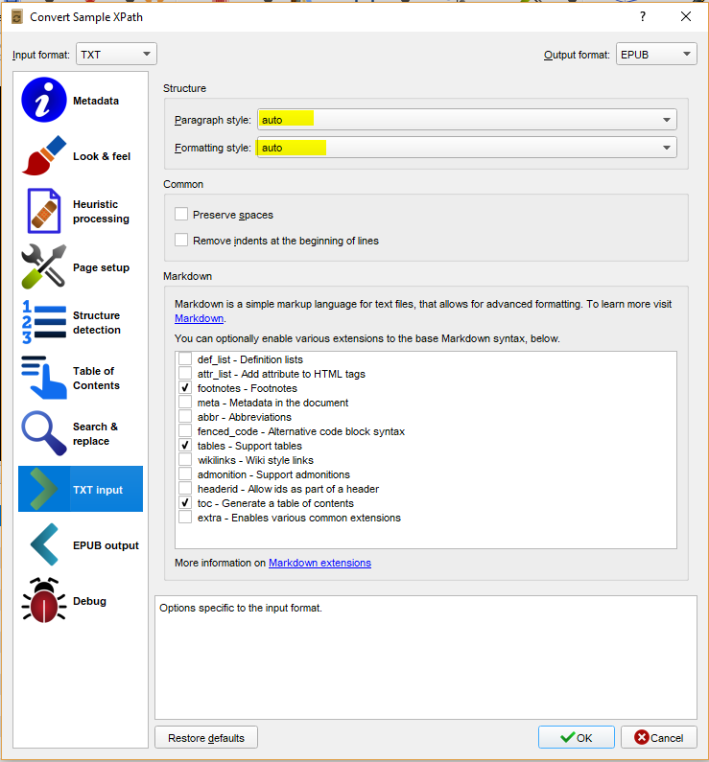Open the Markdown extensions link
This screenshot has width=709, height=762.
[319, 563]
